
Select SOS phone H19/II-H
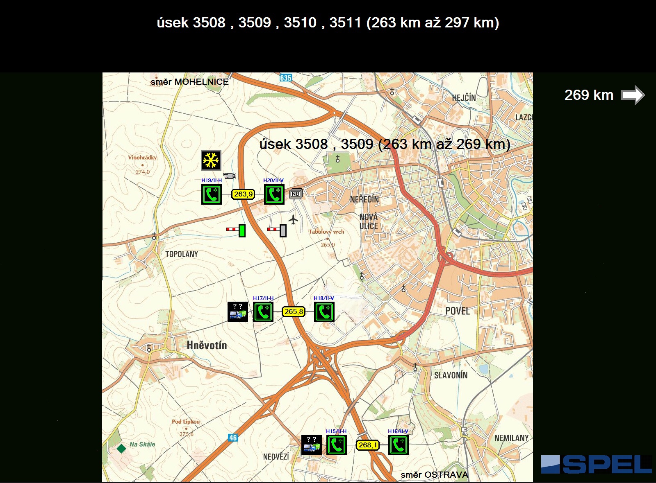tap(212, 194)
